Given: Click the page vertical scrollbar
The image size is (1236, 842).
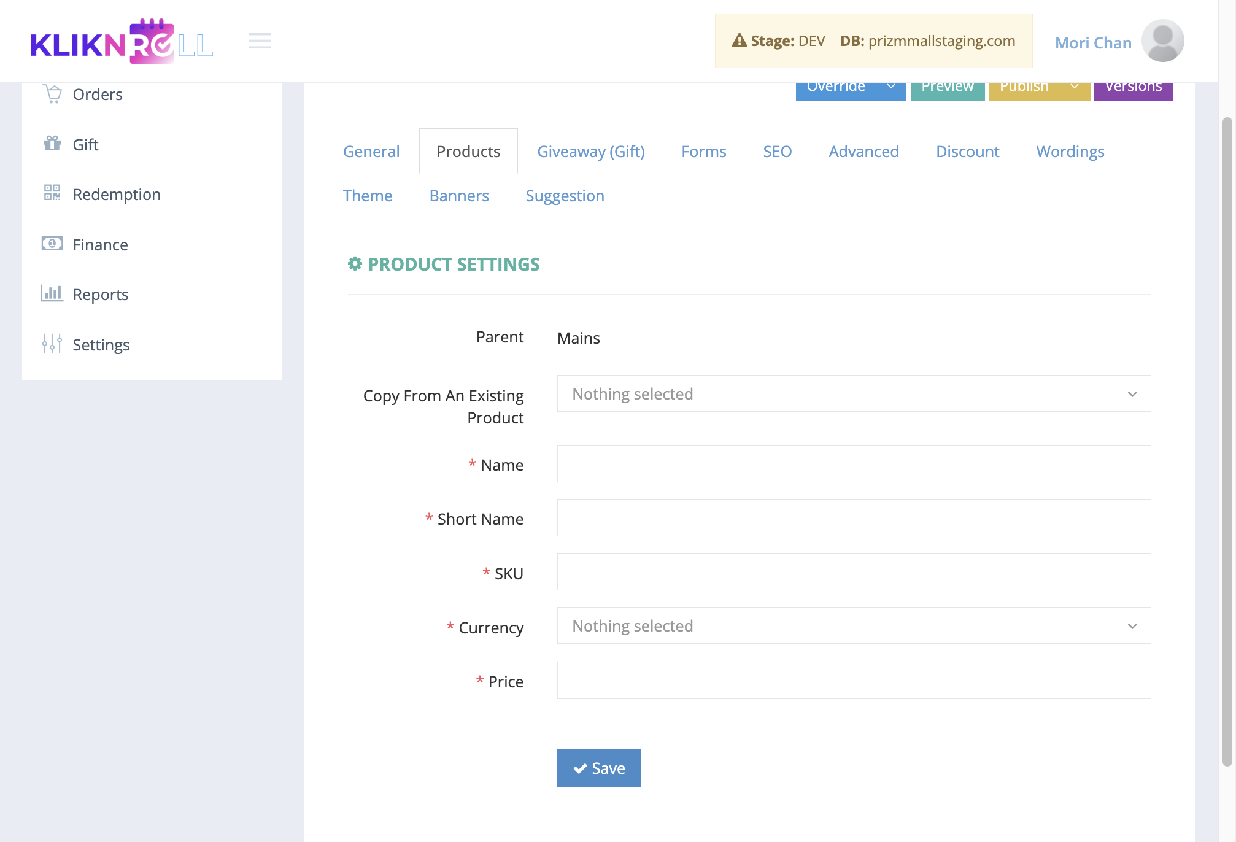Looking at the screenshot, I should 1227,442.
